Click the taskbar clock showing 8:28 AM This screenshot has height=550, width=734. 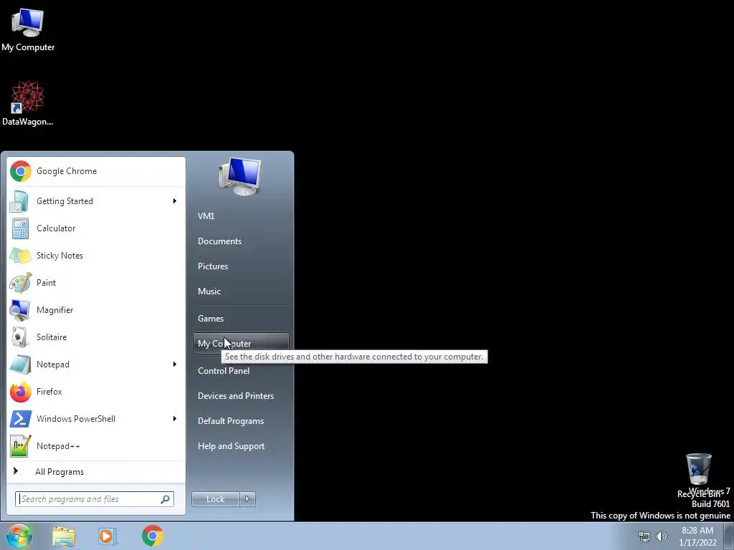[697, 536]
